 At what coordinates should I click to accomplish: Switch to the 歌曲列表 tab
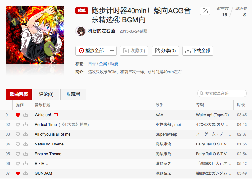(x=19, y=94)
